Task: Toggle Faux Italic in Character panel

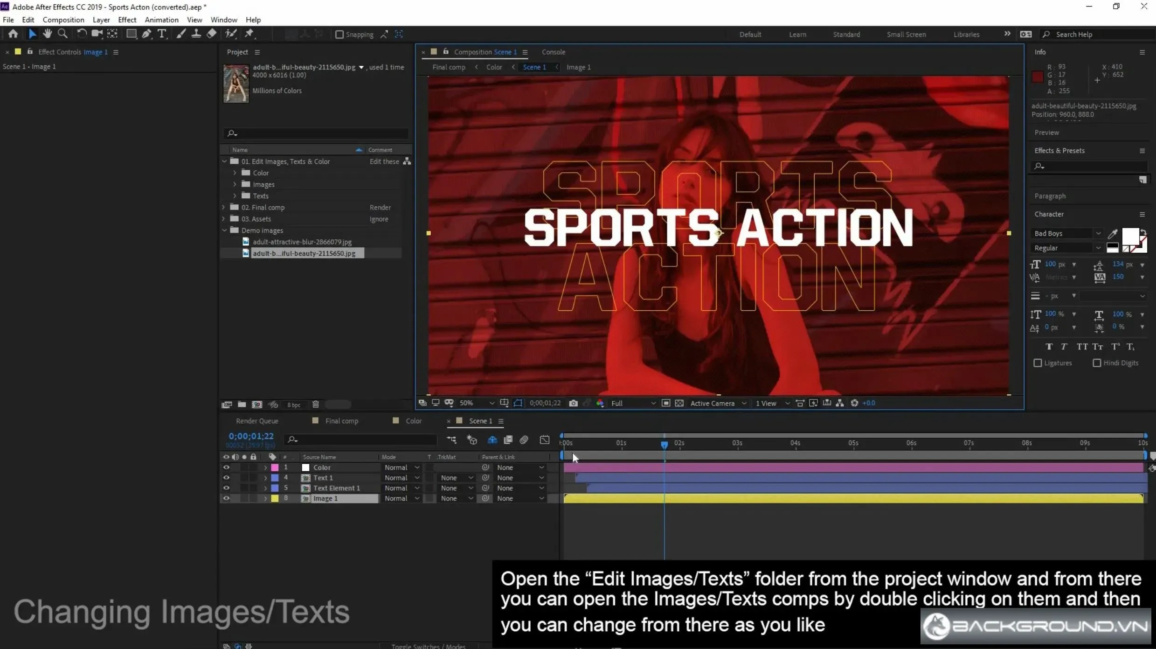Action: pos(1064,347)
